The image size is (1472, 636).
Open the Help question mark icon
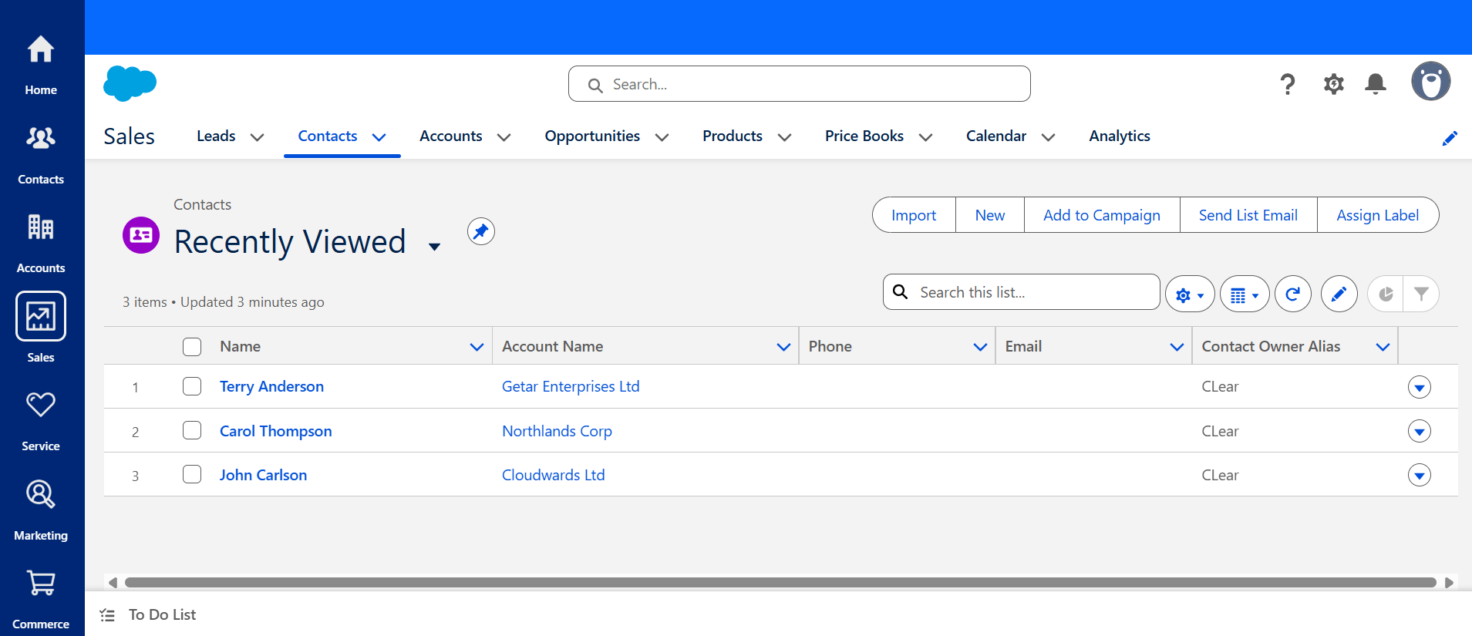click(1287, 83)
